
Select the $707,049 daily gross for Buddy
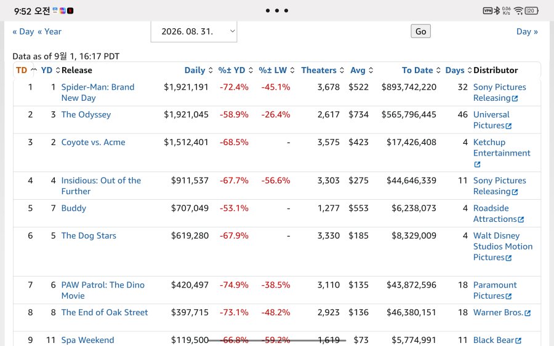pyautogui.click(x=190, y=208)
